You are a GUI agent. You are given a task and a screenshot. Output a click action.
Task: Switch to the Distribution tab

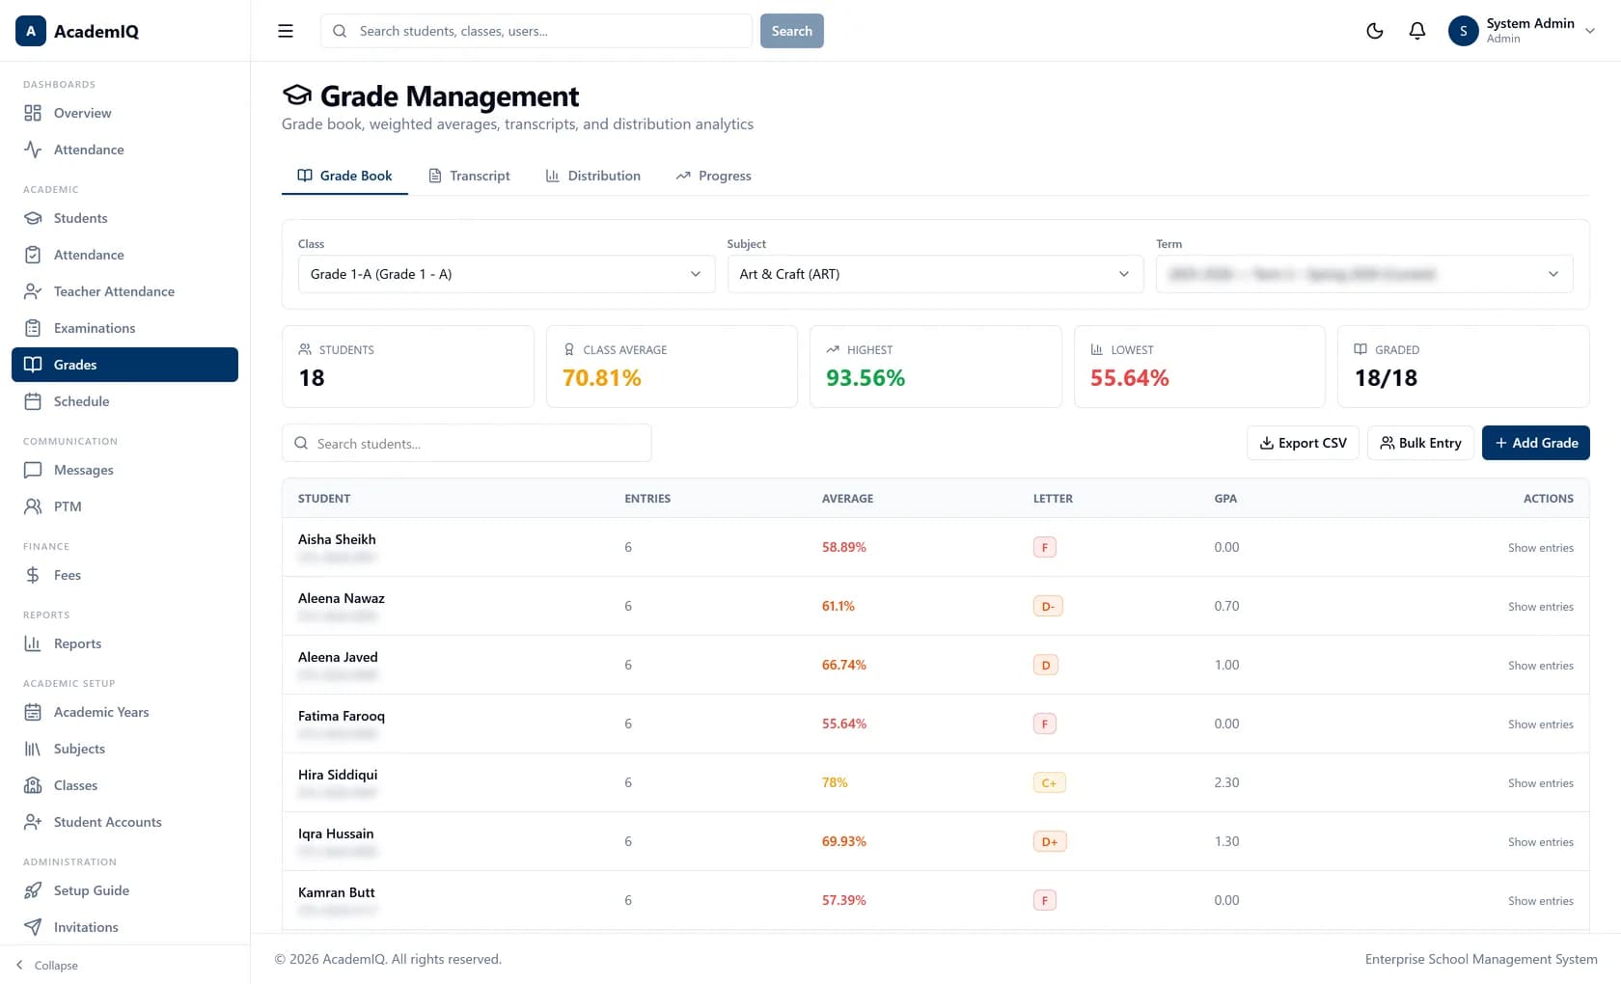[592, 176]
